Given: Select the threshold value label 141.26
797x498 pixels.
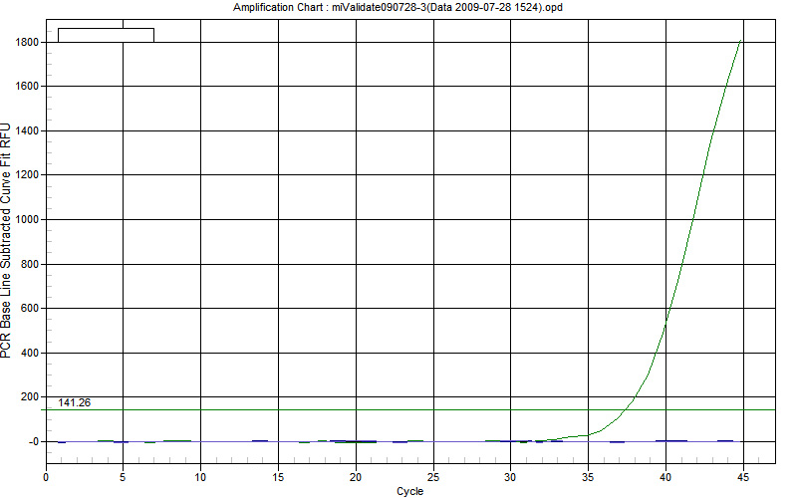Looking at the screenshot, I should 74,402.
